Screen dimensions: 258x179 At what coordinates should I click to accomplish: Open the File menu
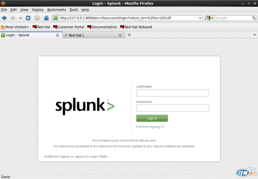pos(4,10)
